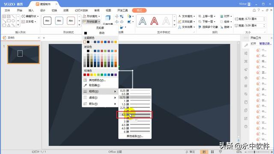Expand the dashes submenu arrow

point(115,98)
